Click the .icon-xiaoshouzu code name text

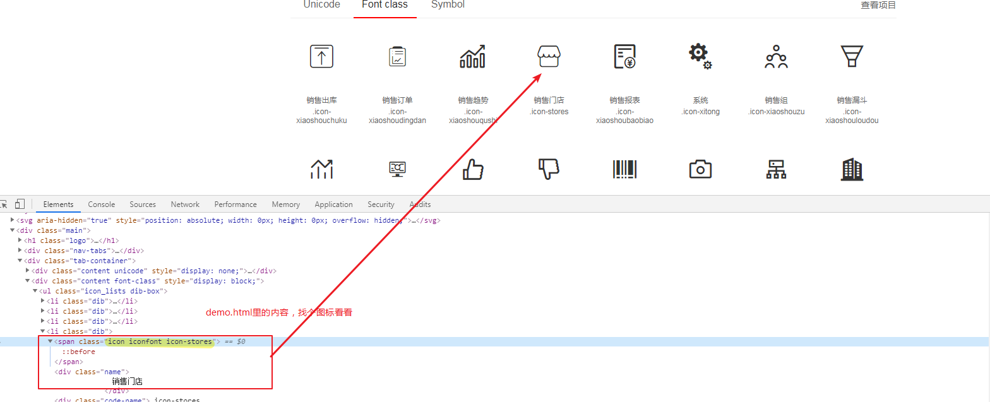click(776, 112)
